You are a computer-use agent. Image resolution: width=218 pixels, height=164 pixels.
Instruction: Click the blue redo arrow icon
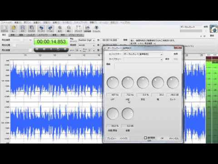[x=50, y=29]
